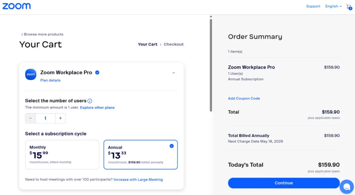Image resolution: width=355 pixels, height=195 pixels.
Task: Go back via Browse more products
Action: tap(42, 34)
